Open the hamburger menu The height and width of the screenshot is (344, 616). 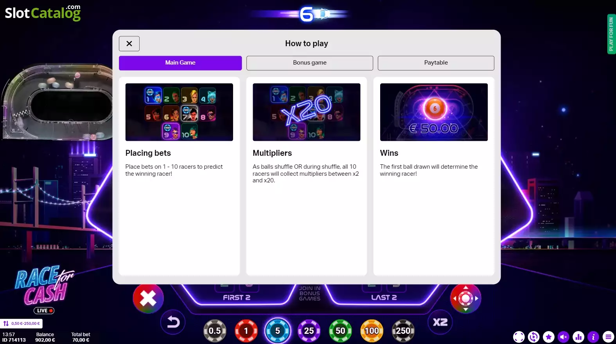pyautogui.click(x=608, y=337)
